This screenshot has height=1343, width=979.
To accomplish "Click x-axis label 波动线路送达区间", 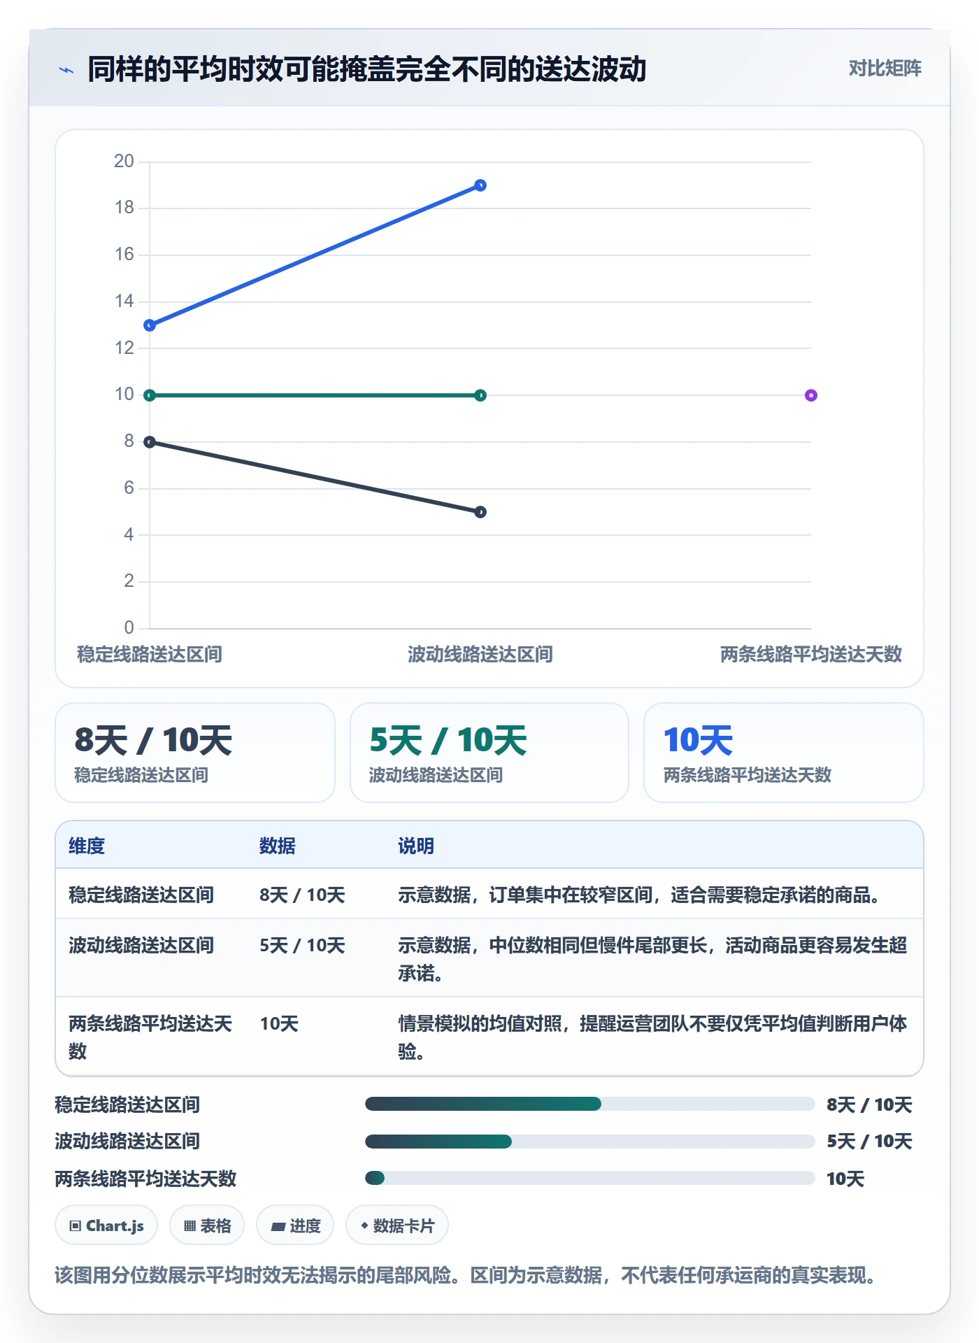I will coord(480,654).
